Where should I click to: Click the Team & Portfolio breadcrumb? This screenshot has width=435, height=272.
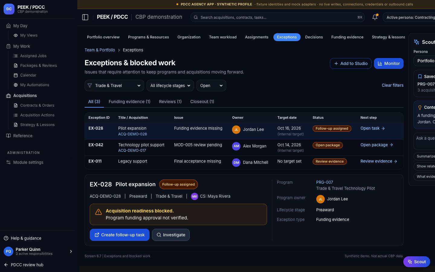(100, 50)
